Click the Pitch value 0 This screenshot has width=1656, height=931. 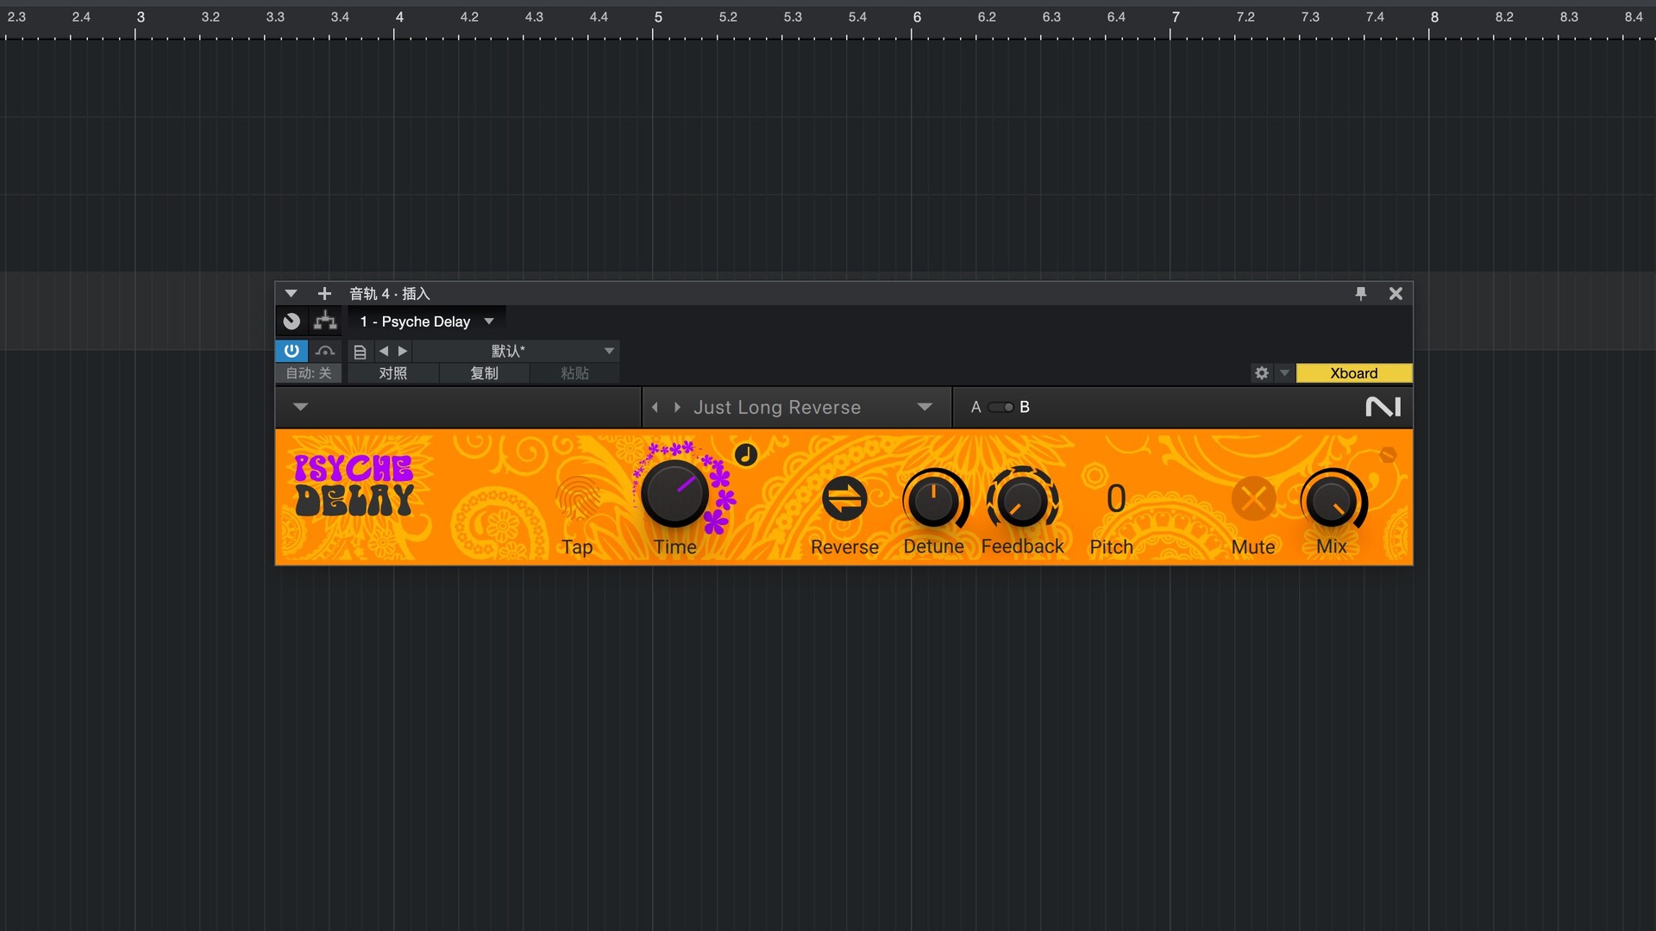[1116, 499]
